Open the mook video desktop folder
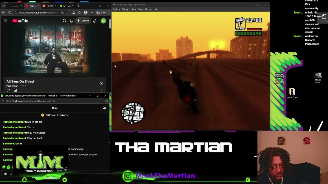328x184 pixels. pos(292,93)
